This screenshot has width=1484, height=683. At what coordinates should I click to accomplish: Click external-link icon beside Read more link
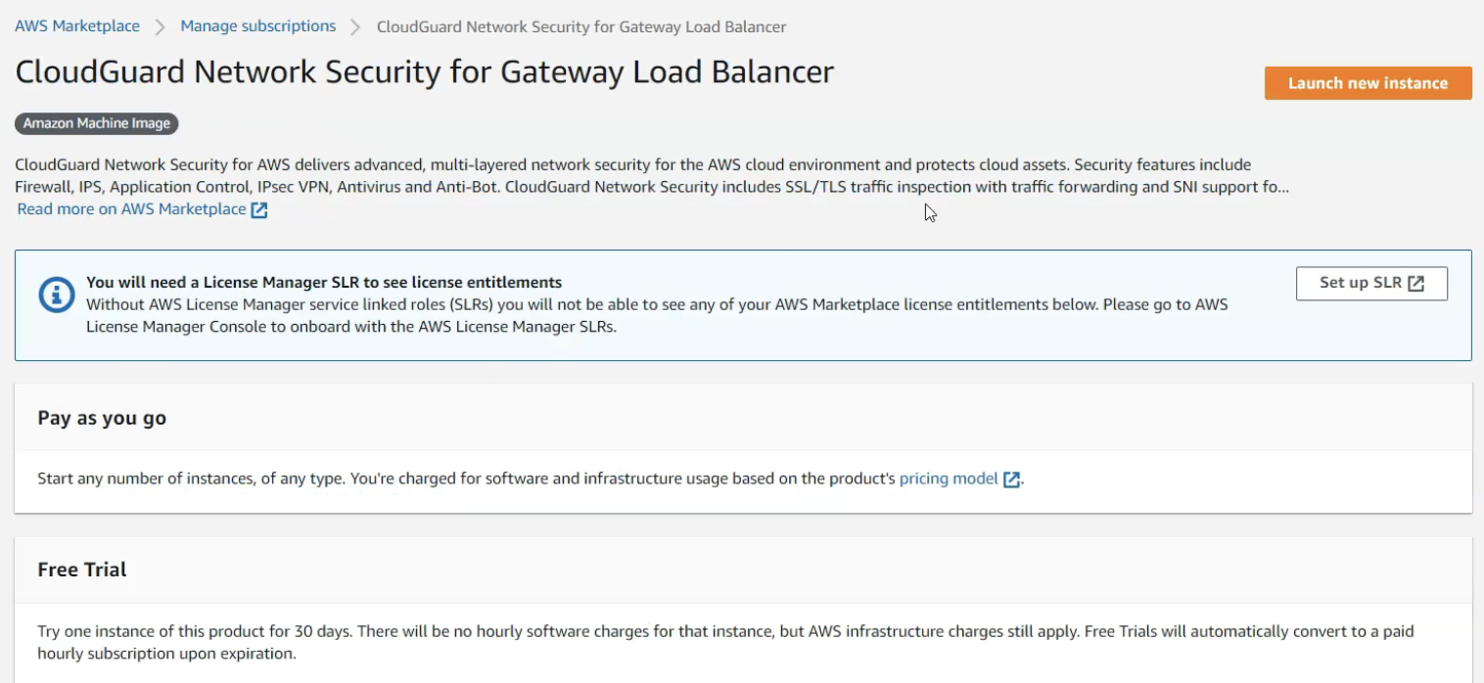coord(259,209)
